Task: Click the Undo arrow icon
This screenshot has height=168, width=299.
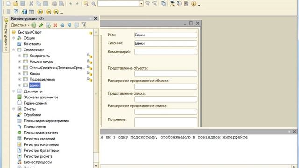Action: coord(71,3)
